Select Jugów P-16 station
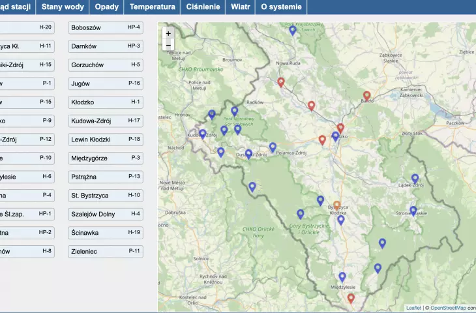The width and height of the screenshot is (476, 313). [x=106, y=83]
